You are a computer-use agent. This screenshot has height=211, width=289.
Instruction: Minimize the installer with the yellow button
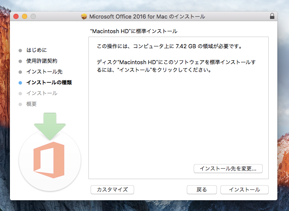coord(25,16)
